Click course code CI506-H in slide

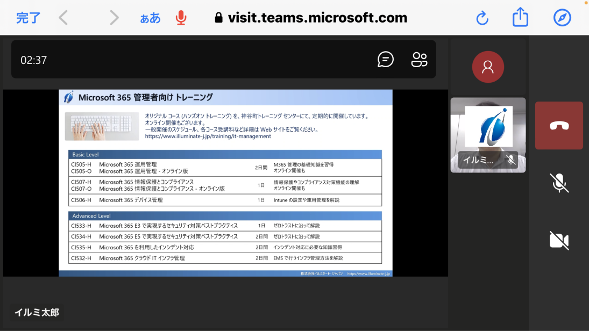(81, 200)
